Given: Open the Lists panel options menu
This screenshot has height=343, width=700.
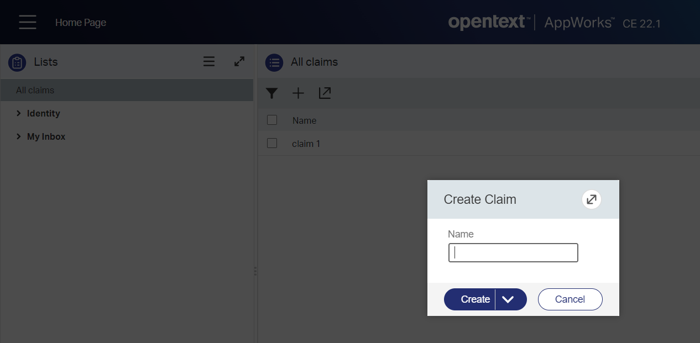Looking at the screenshot, I should pos(209,62).
